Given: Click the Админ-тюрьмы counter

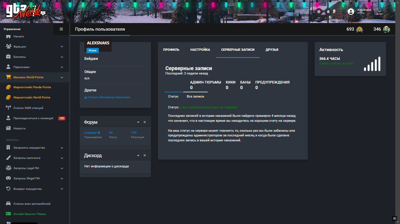Looking at the screenshot, I should [205, 85].
